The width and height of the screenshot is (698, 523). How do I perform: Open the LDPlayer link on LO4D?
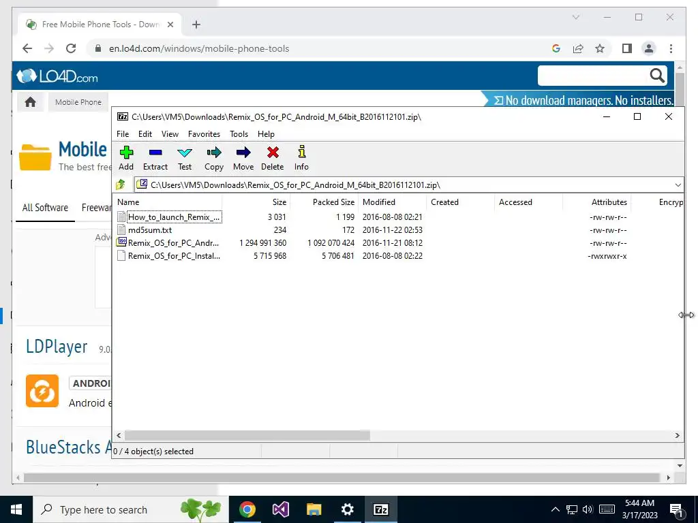57,347
